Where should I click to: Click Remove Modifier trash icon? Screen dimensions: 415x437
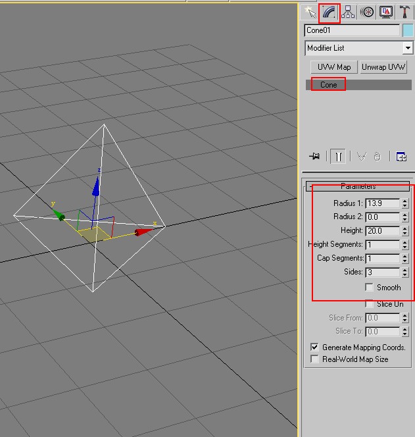click(x=377, y=157)
